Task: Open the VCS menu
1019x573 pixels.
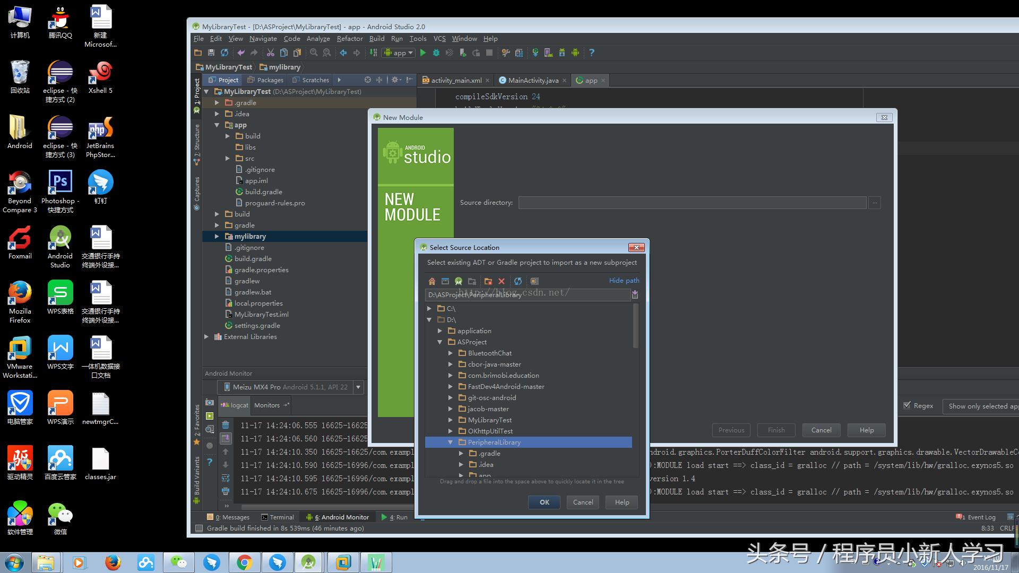Action: pyautogui.click(x=439, y=38)
